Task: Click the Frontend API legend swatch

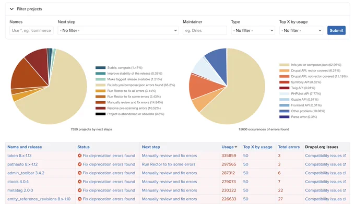Action: [x=285, y=105]
